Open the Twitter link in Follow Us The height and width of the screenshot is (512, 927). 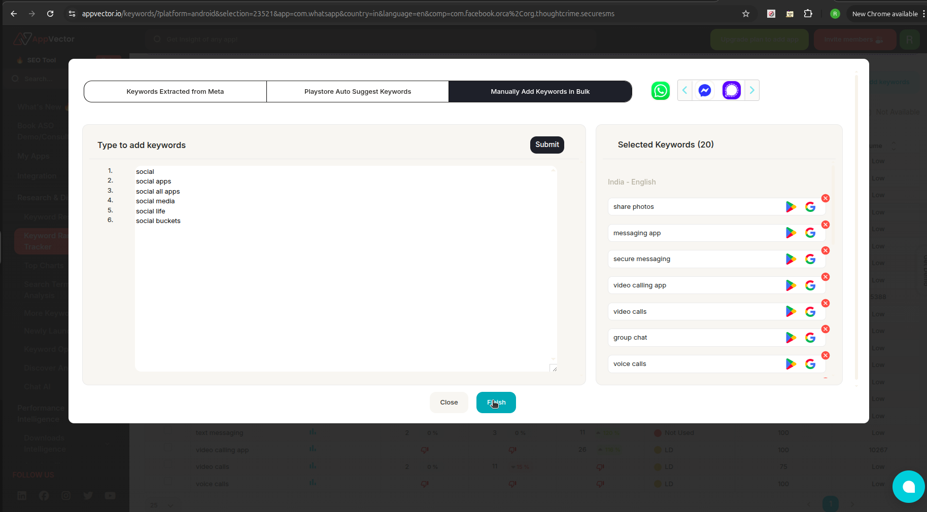[x=88, y=496]
